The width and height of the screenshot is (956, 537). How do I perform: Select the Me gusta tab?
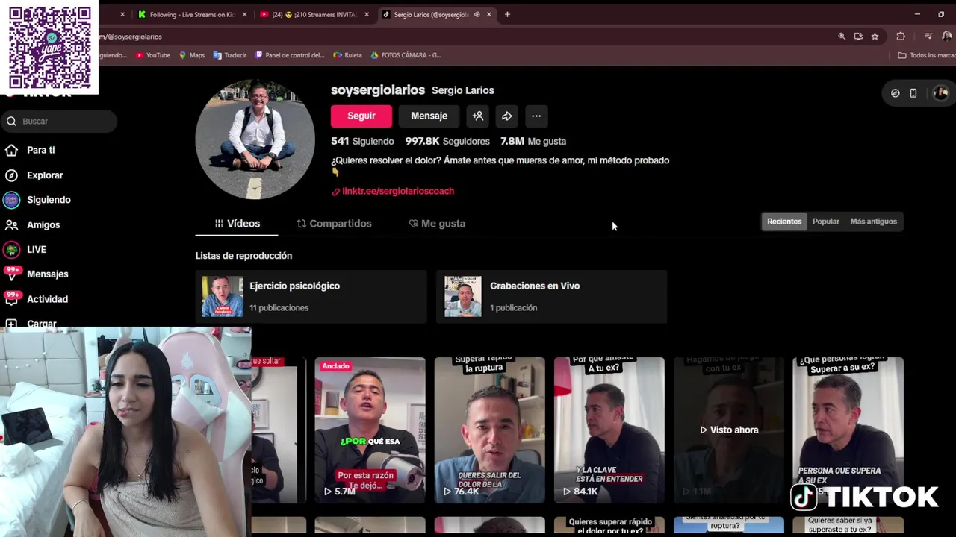pyautogui.click(x=437, y=224)
